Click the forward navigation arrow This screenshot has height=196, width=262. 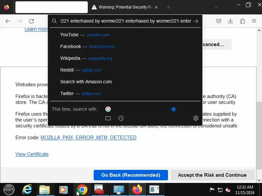click(x=20, y=21)
